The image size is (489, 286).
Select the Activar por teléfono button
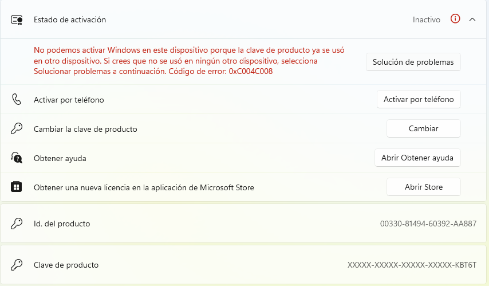click(419, 99)
